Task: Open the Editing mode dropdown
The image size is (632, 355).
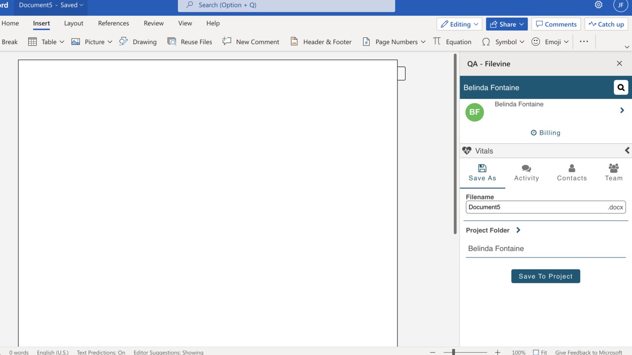Action: point(459,24)
